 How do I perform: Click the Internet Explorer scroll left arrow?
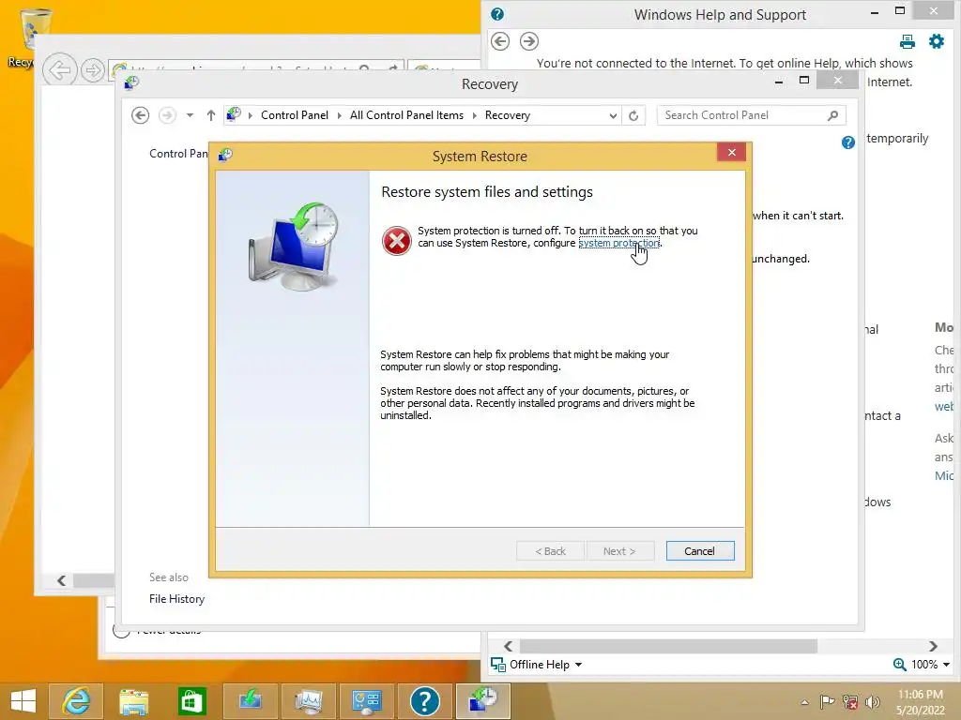coord(61,580)
